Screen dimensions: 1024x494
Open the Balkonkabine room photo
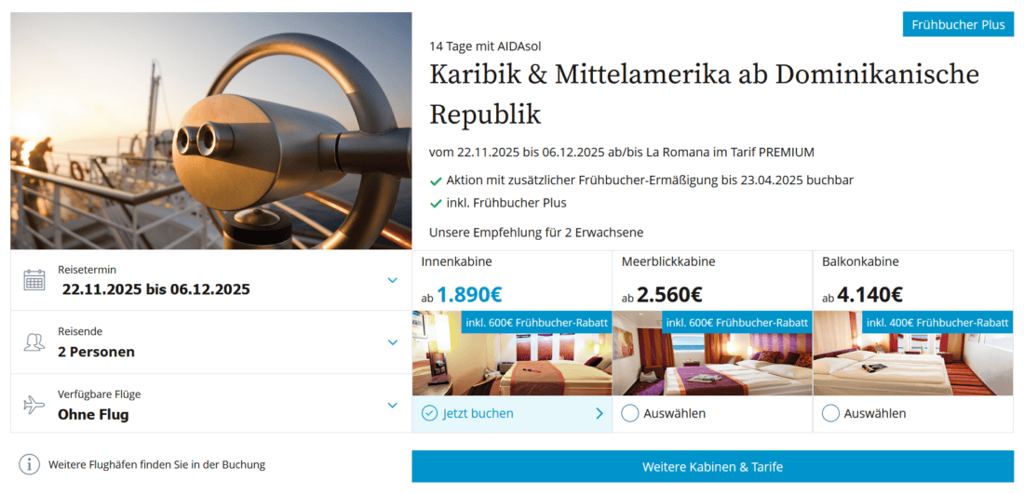pos(913,353)
